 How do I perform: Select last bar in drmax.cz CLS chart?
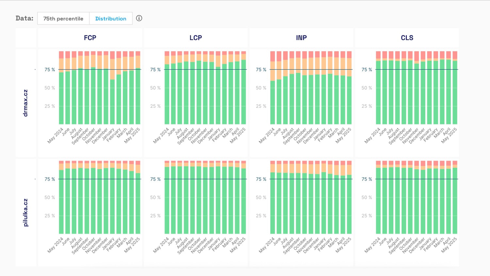455,93
